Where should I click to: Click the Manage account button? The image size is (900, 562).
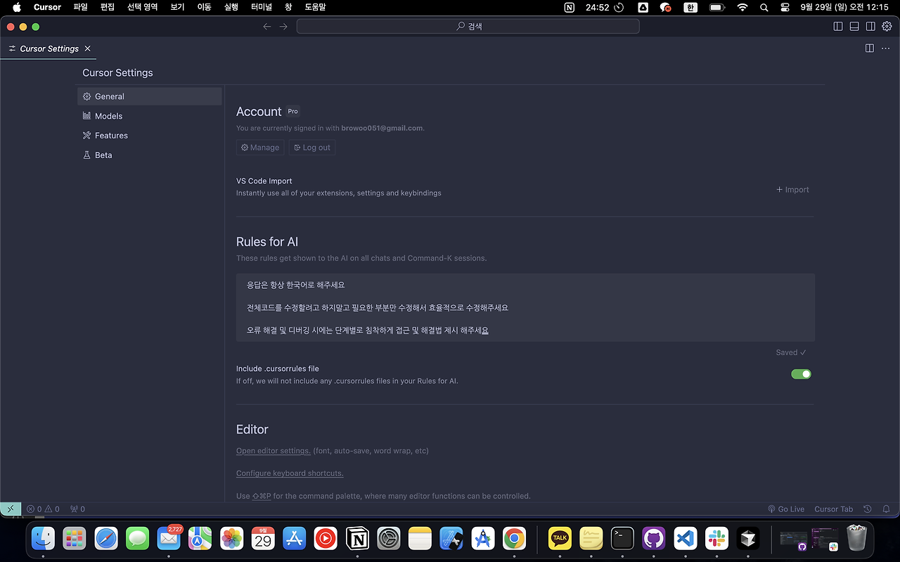click(x=260, y=148)
